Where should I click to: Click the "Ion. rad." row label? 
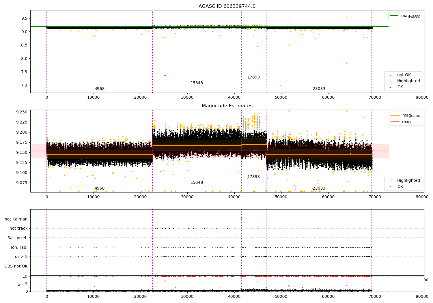pyautogui.click(x=19, y=247)
